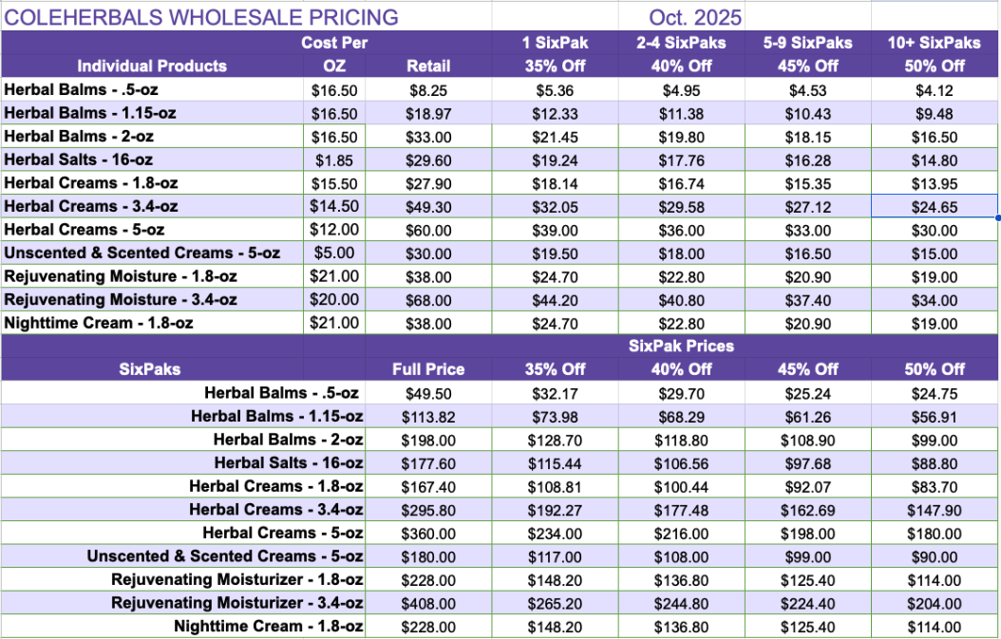Screen dimensions: 1001x639
Task: Select the $56.91 Herbal Balms SixPak price
Action: click(935, 416)
